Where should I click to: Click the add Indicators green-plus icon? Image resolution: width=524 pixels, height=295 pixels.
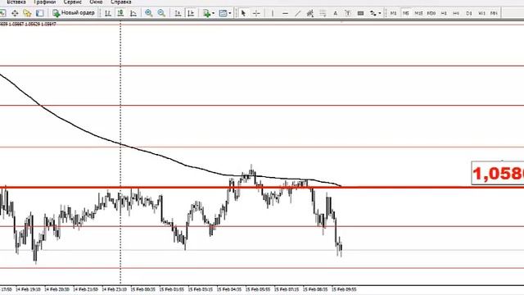(x=206, y=13)
